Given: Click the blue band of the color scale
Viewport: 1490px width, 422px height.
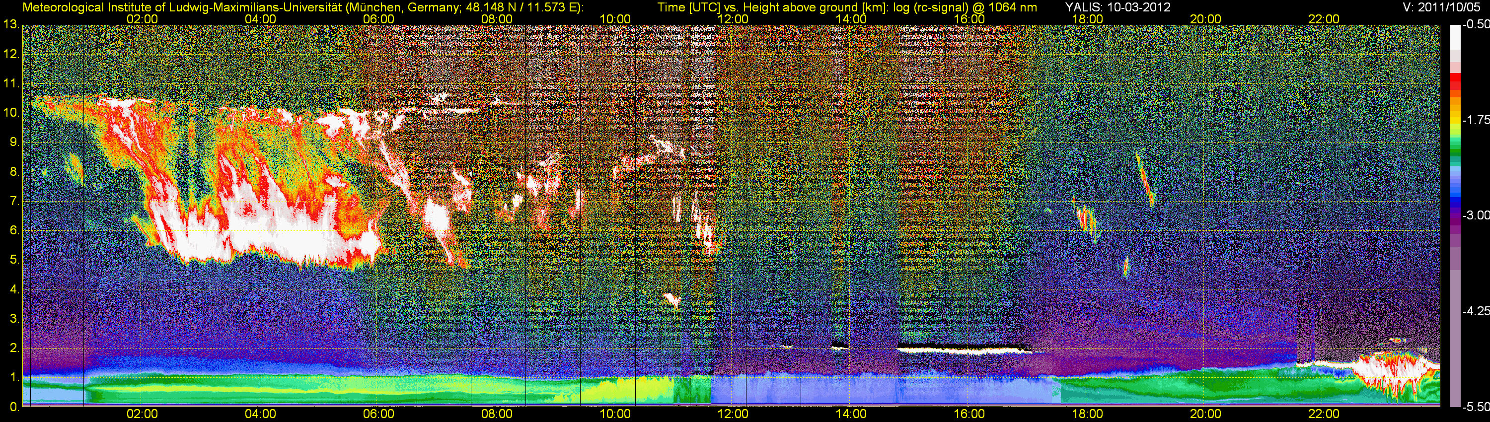Looking at the screenshot, I should [1455, 188].
